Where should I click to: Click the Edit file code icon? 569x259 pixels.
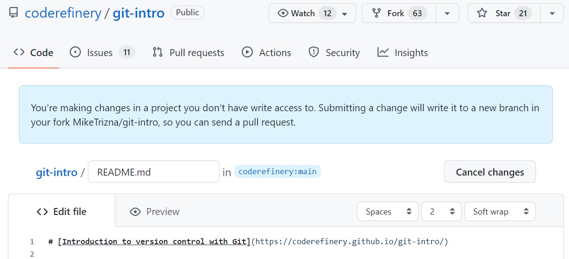pyautogui.click(x=42, y=212)
